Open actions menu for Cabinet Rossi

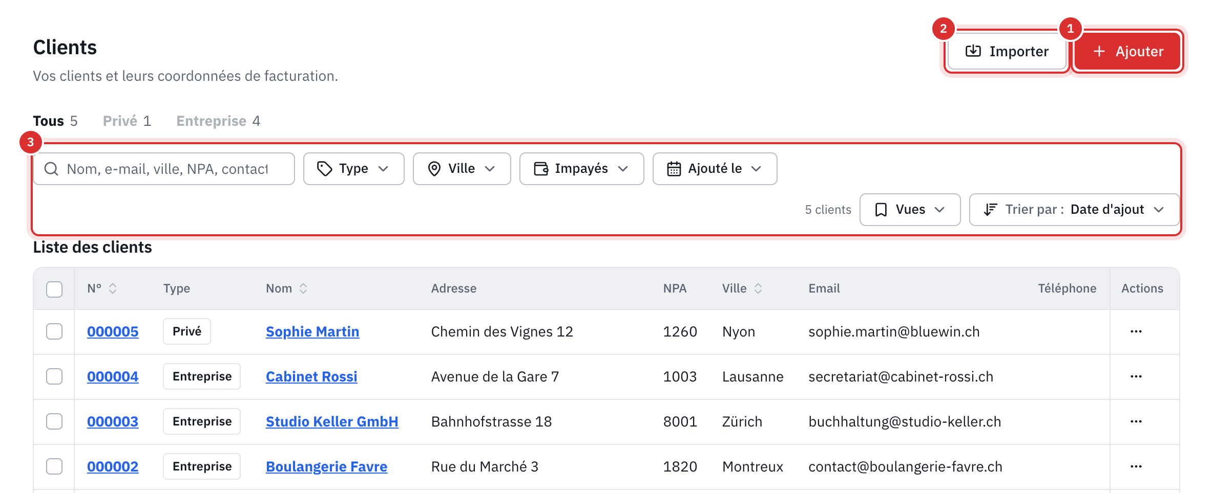point(1136,376)
